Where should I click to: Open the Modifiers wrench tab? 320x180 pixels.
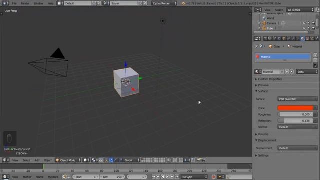coord(293,38)
